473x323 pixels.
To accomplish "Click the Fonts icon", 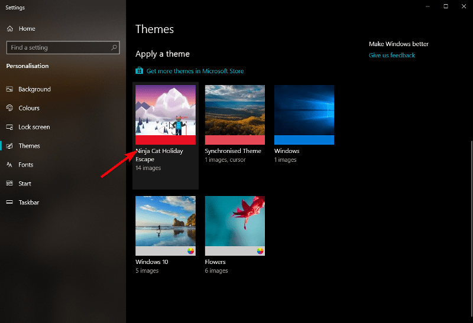I will (x=9, y=165).
